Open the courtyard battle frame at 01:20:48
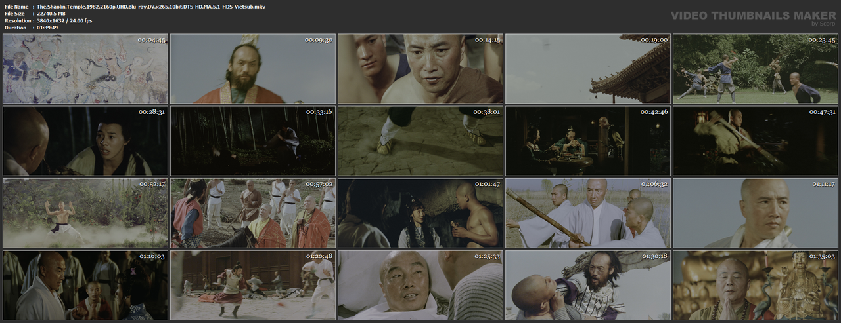841x323 pixels. point(253,285)
